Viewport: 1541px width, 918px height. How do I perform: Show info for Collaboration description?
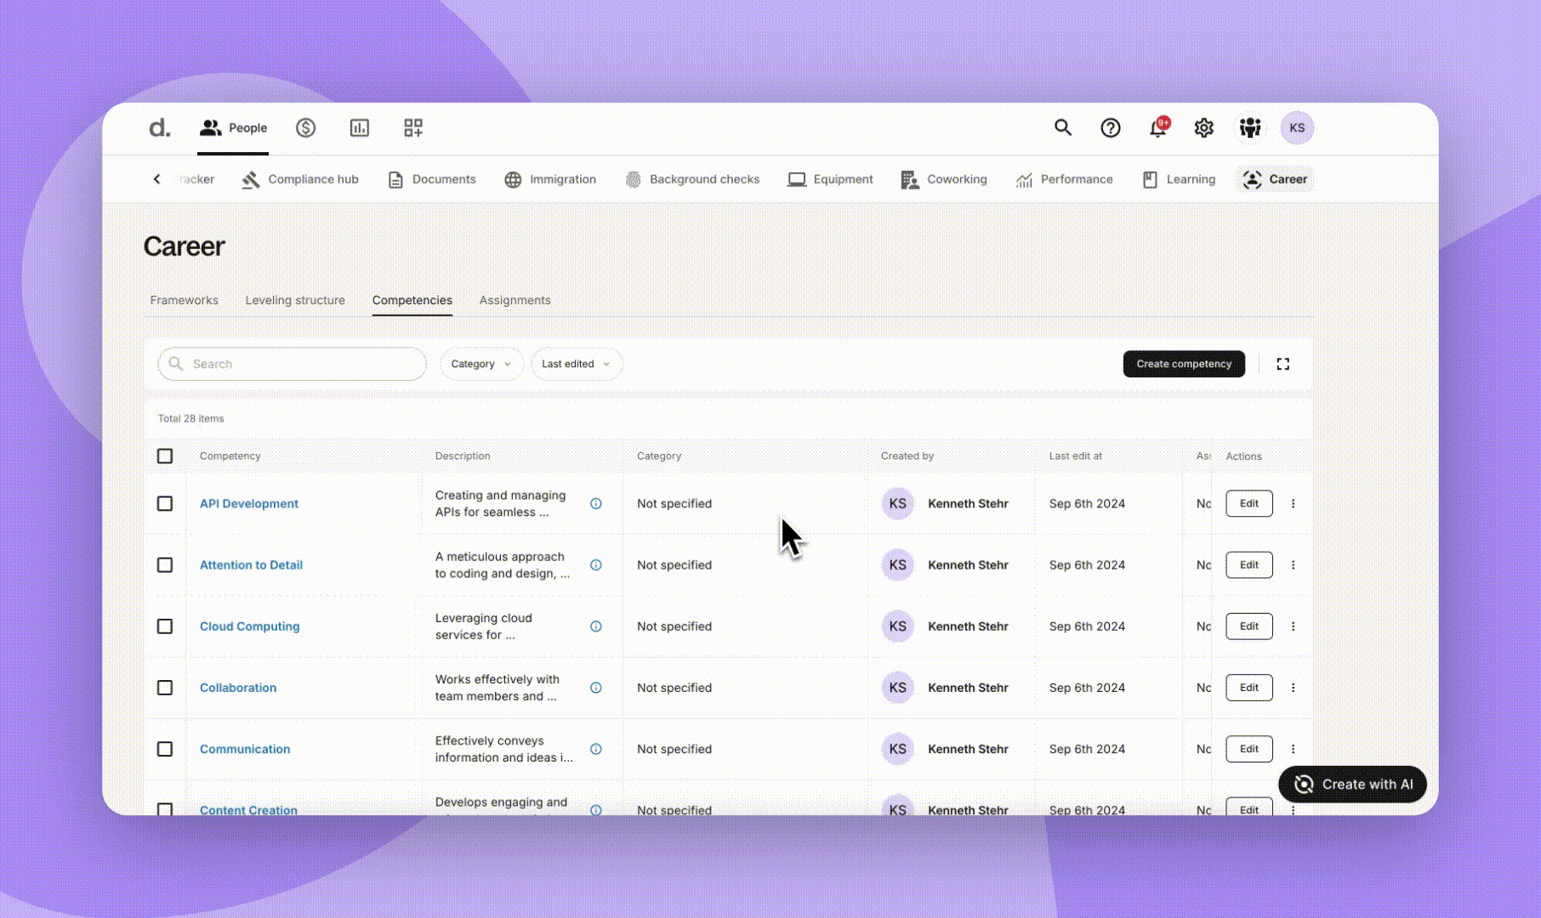click(596, 688)
